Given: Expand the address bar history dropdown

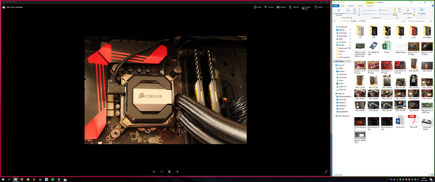Looking at the screenshot, I should pyautogui.click(x=402, y=21).
